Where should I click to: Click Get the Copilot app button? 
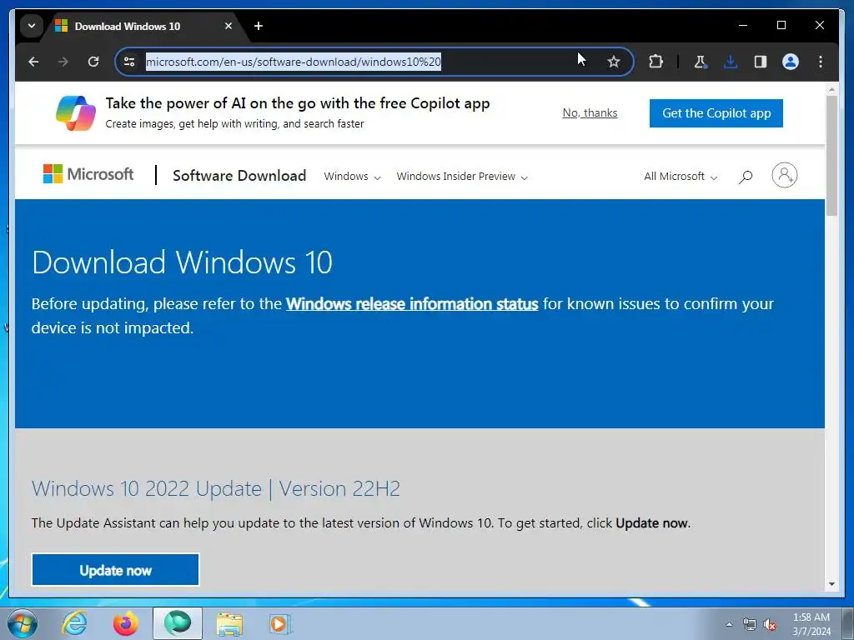[716, 113]
